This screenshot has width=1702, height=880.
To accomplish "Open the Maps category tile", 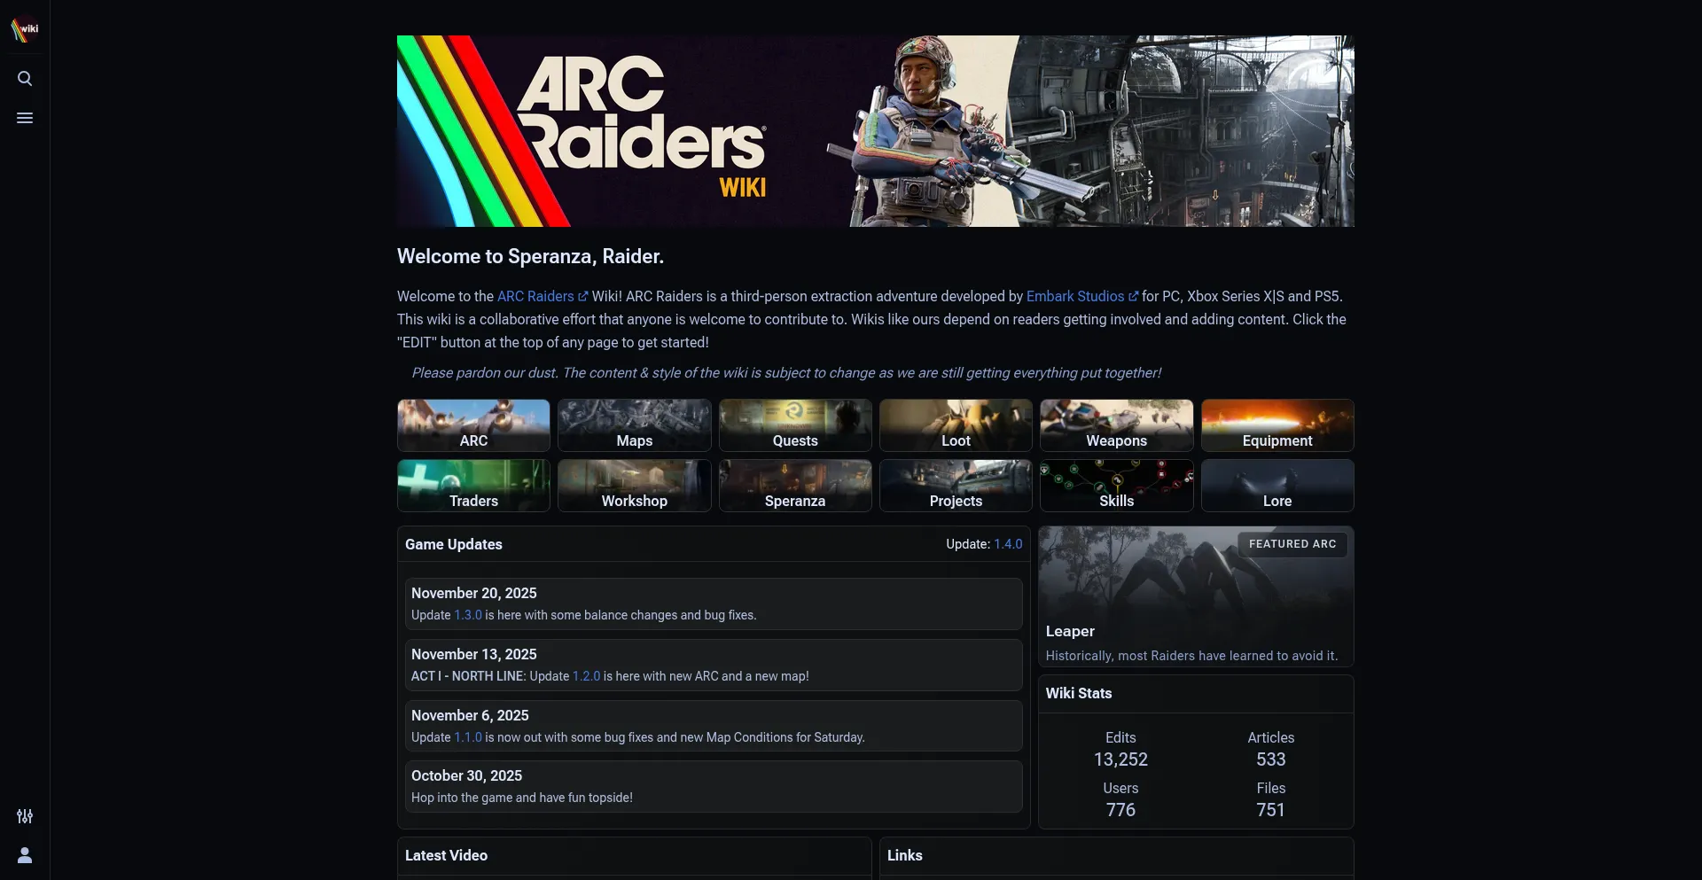I will click(635, 425).
